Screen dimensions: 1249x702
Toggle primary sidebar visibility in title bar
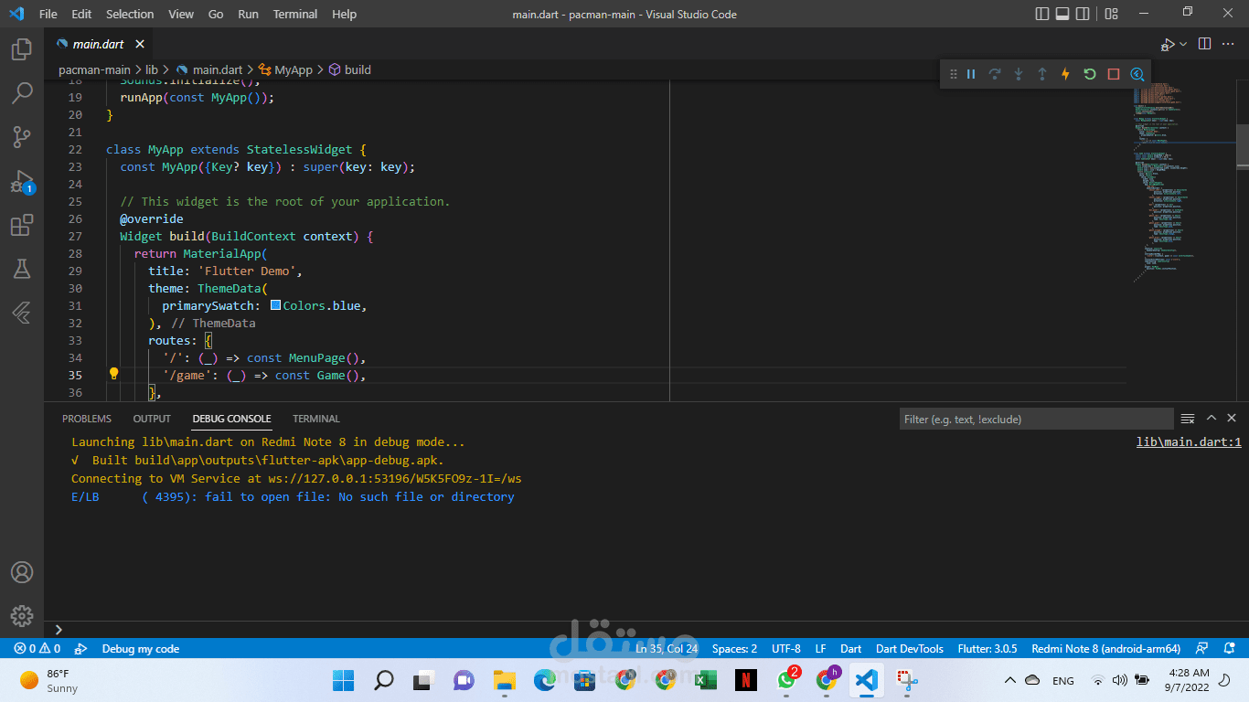1042,14
